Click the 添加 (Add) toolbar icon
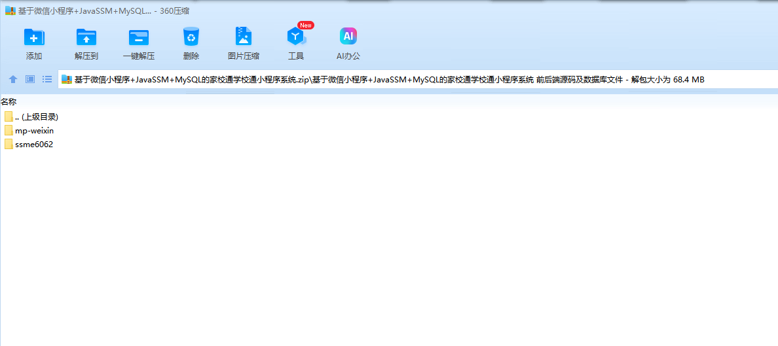This screenshot has height=346, width=778. [x=34, y=37]
